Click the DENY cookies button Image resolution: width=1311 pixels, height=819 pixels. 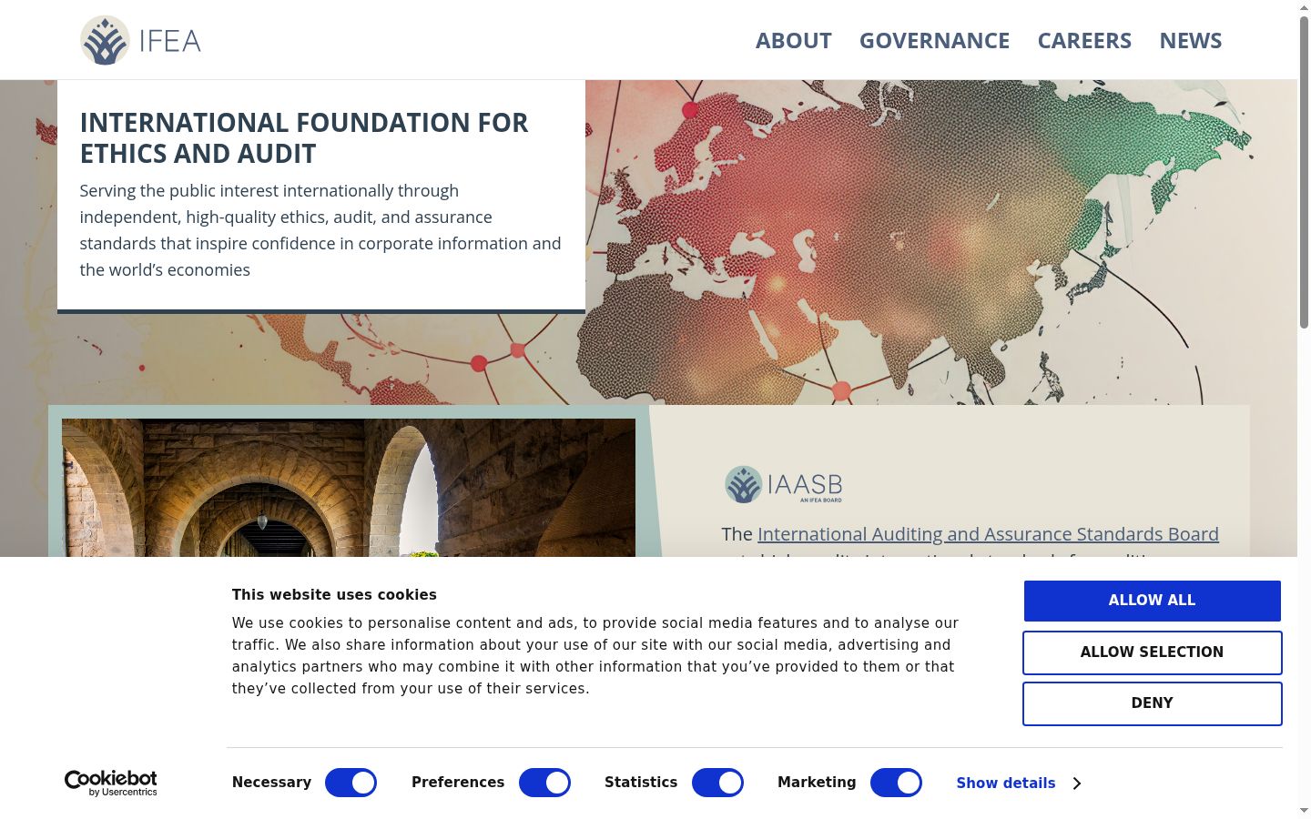pos(1152,703)
